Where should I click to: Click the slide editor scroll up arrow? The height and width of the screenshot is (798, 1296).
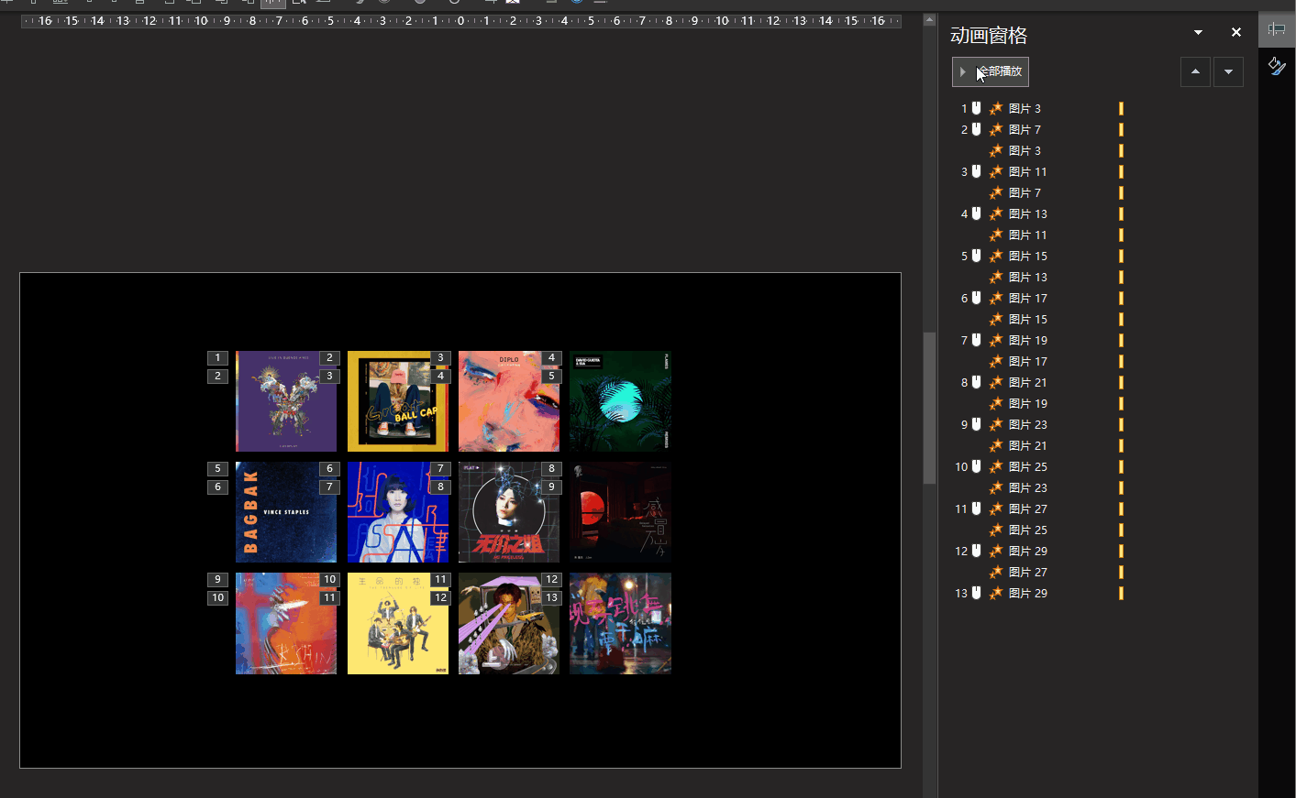[x=929, y=19]
